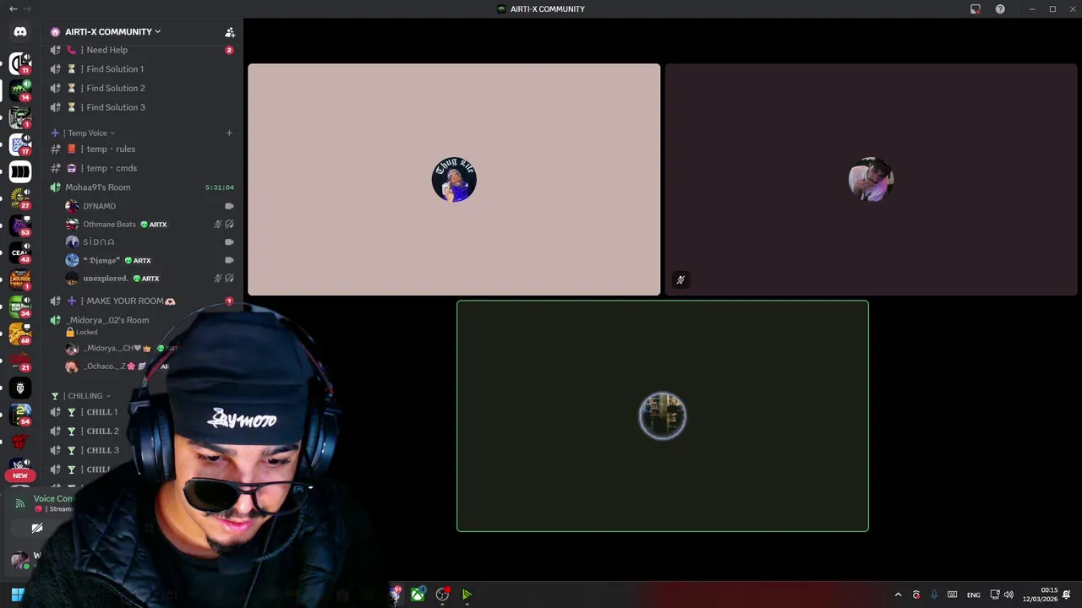The width and height of the screenshot is (1082, 608).
Task: Open the temp rules text channel
Action: pyautogui.click(x=141, y=149)
